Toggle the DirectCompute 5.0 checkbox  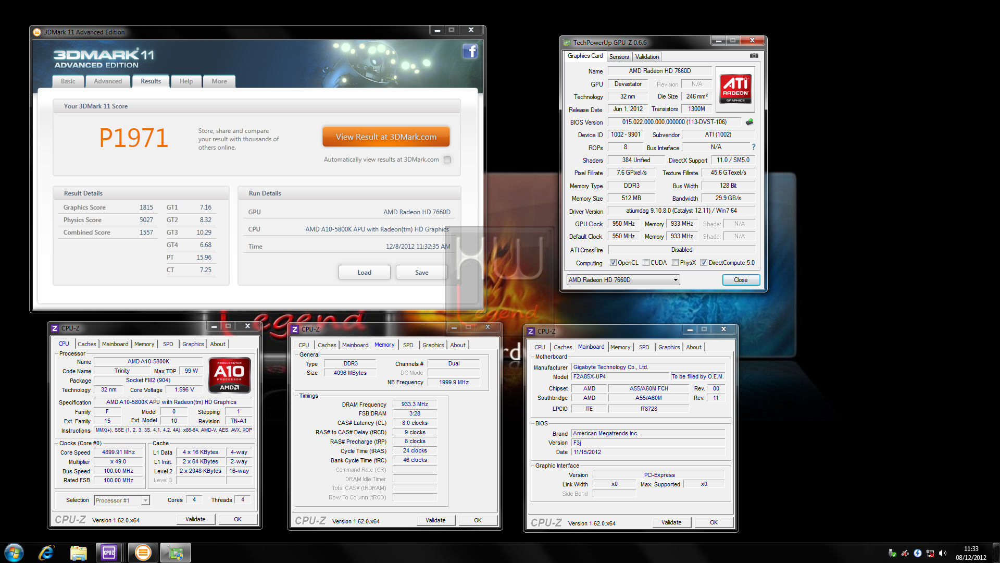[x=704, y=263]
